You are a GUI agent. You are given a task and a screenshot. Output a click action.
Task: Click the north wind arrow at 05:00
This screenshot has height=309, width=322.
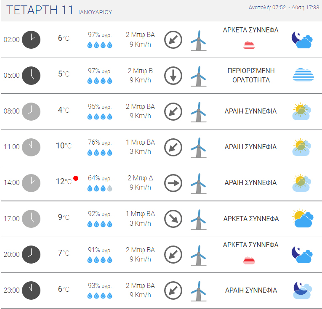[x=173, y=76]
